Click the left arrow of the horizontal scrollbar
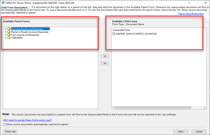This screenshot has height=135, width=210. [113, 108]
